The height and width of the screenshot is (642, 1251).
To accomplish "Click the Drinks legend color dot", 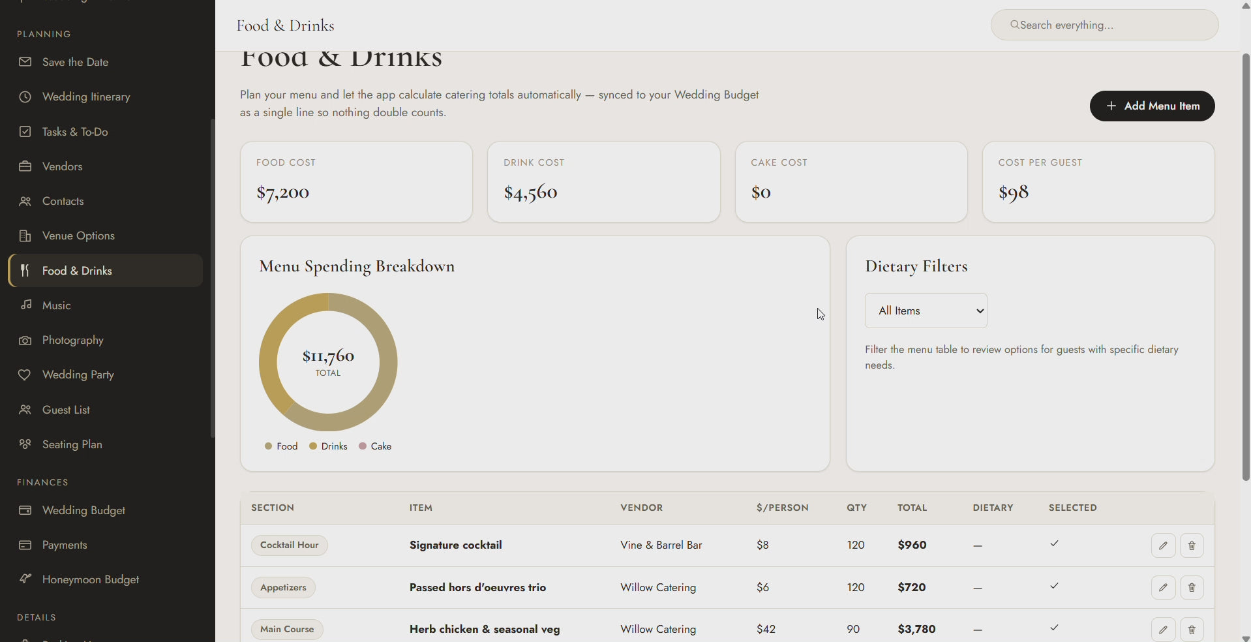I will [x=313, y=446].
